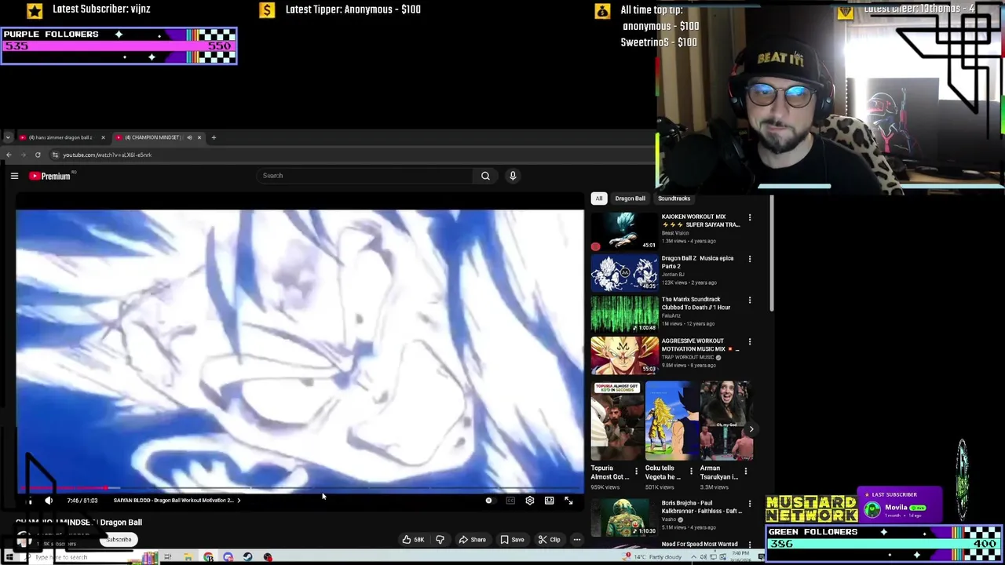Open 'AGGRESSIVE WORKOUT MOTIVATION MUSIC MIX' video

point(625,355)
